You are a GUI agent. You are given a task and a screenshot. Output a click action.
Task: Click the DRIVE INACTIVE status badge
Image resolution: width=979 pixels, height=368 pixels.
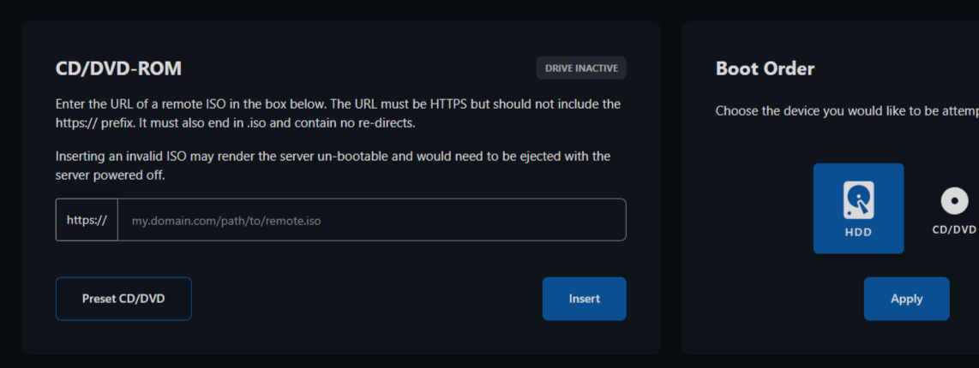pyautogui.click(x=581, y=68)
